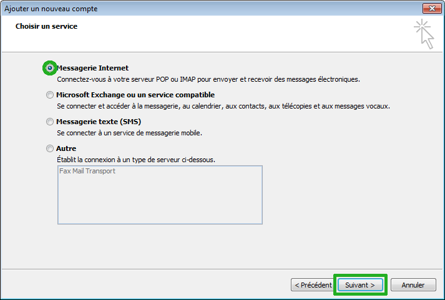This screenshot has width=445, height=300.
Task: Go back with the Précédent button
Action: 312,285
